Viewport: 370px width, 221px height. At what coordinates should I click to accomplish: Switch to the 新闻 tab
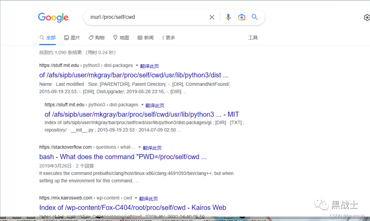coord(146,38)
